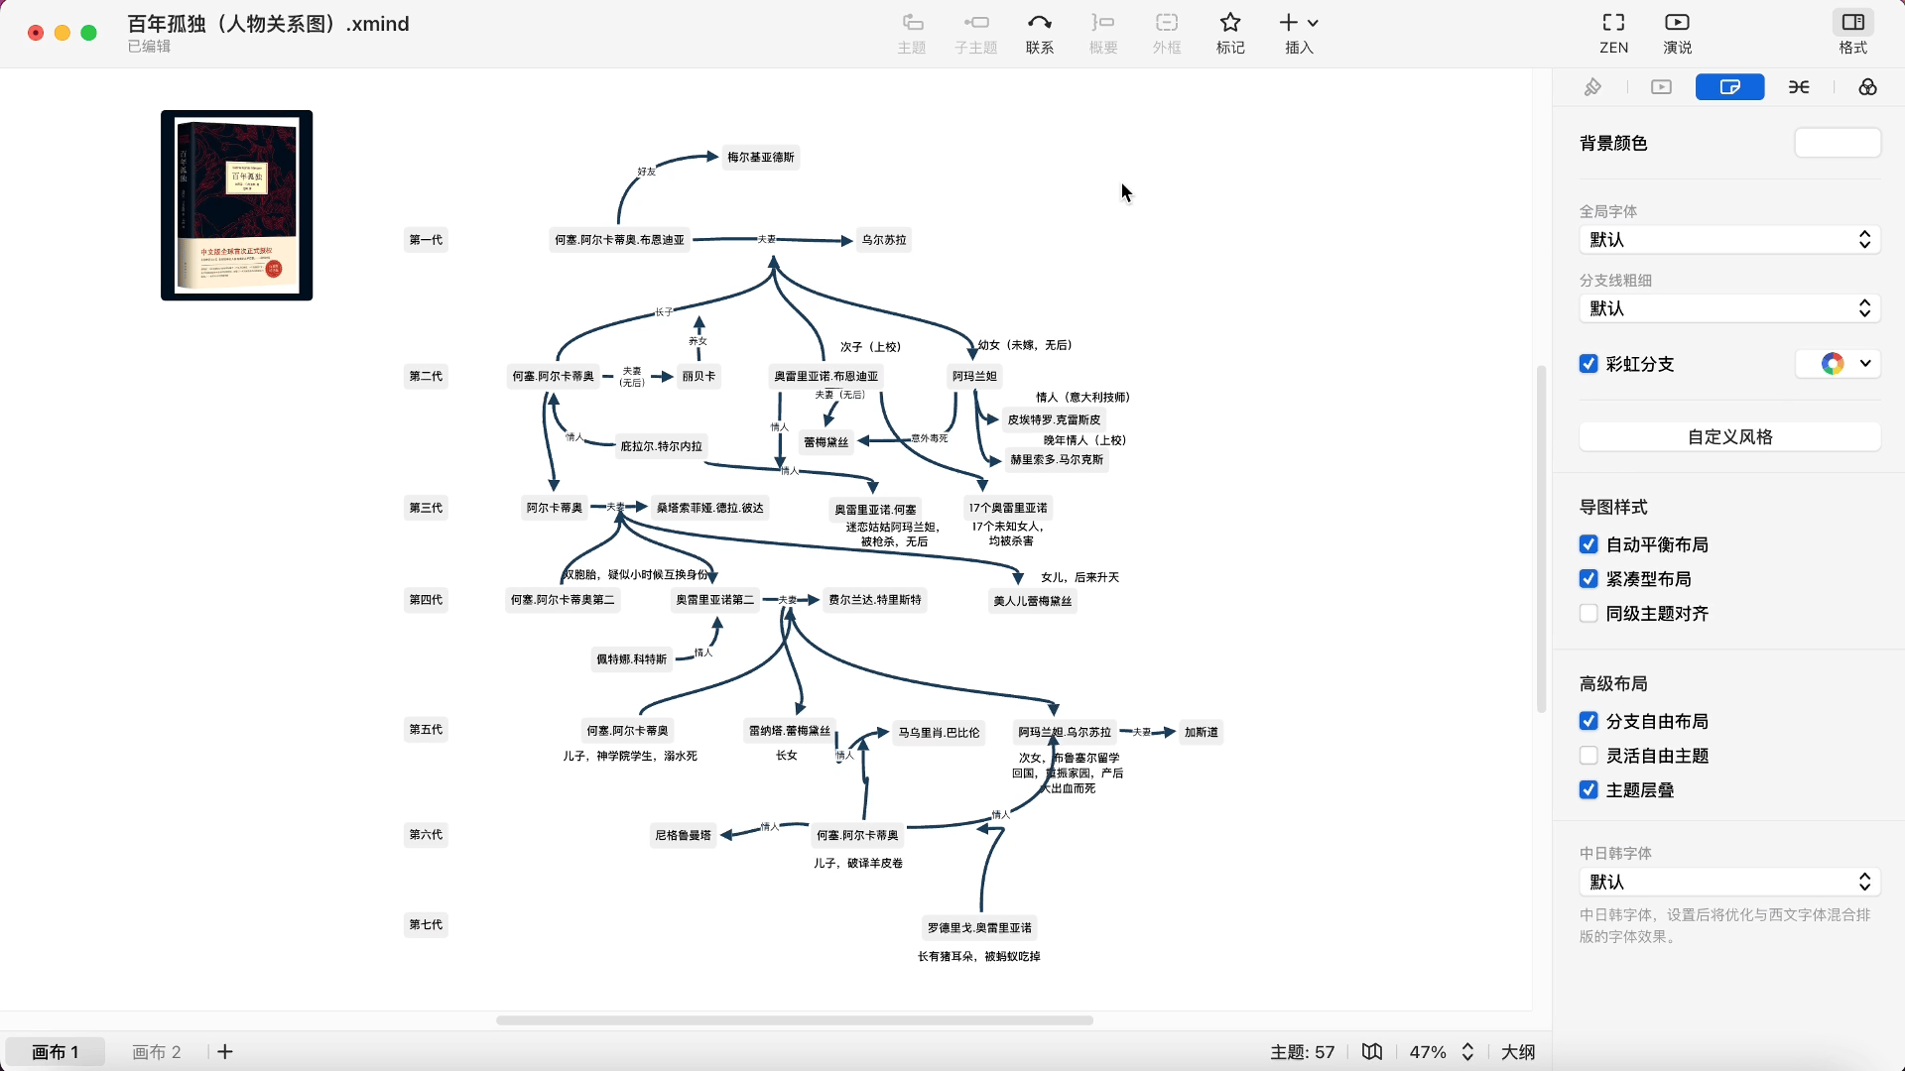
Task: Open the 背景颜色 color swatch
Action: pyautogui.click(x=1837, y=143)
